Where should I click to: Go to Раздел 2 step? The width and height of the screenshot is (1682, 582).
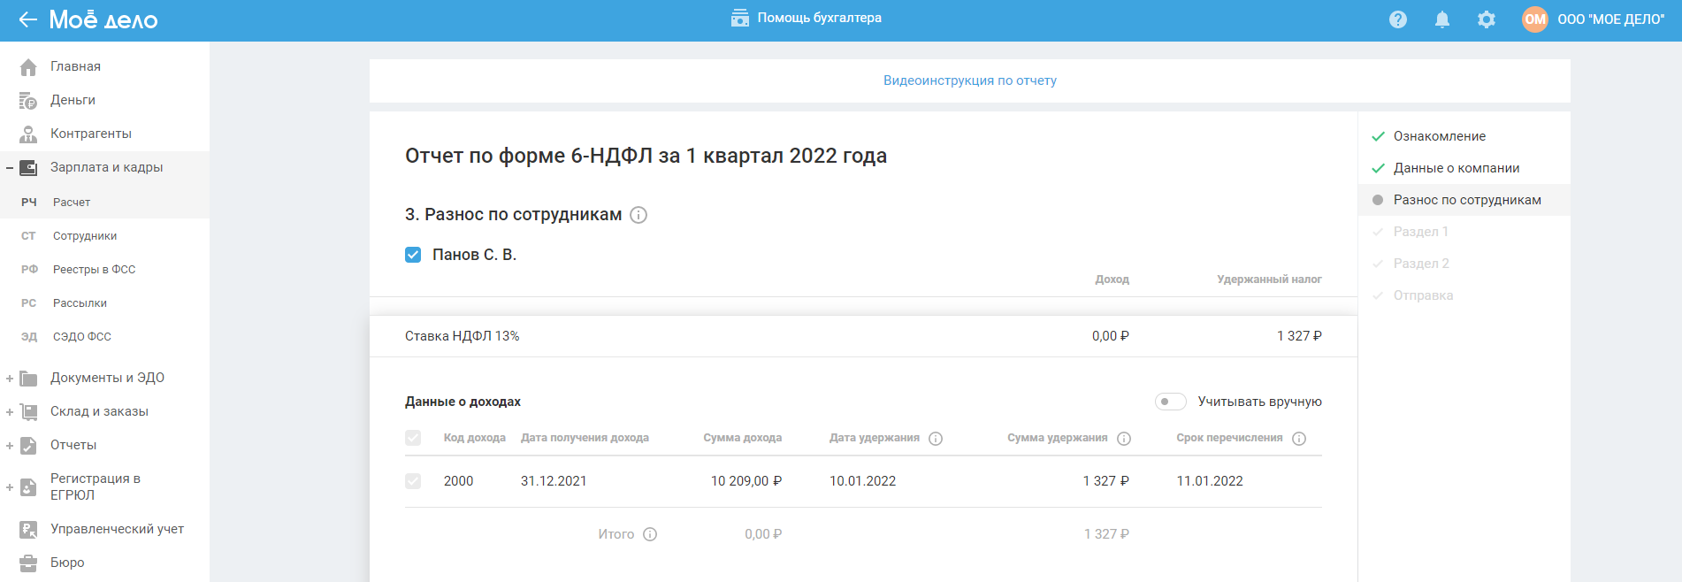(1421, 264)
